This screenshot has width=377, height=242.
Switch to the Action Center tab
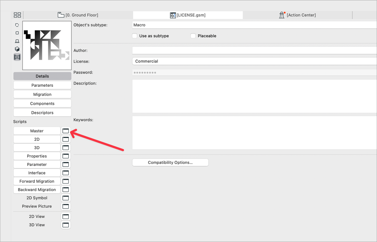point(297,15)
